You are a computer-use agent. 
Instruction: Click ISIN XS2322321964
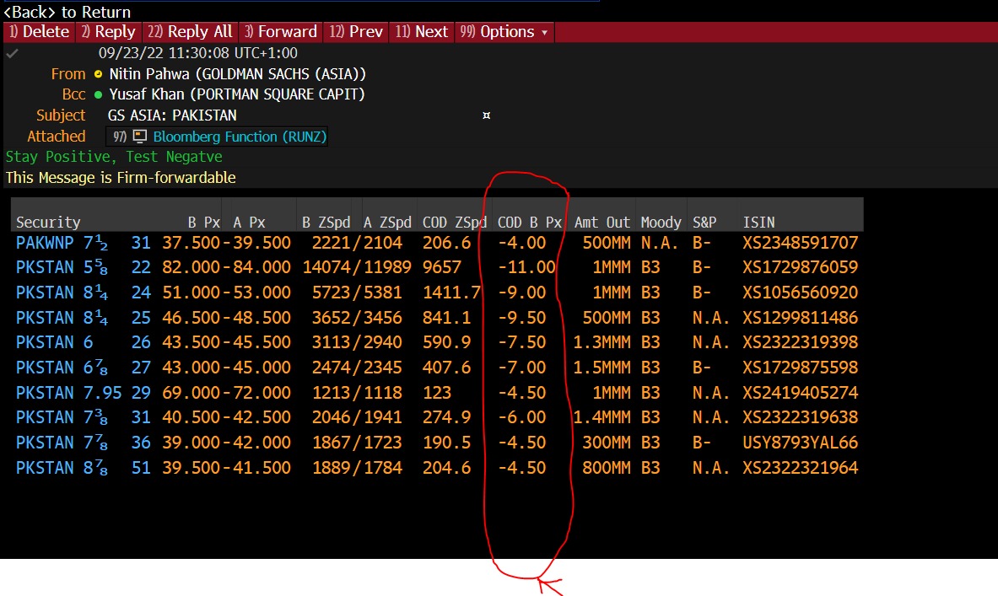click(800, 468)
